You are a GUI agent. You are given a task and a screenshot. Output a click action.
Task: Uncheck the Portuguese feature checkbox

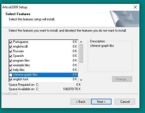pyautogui.click(x=11, y=42)
